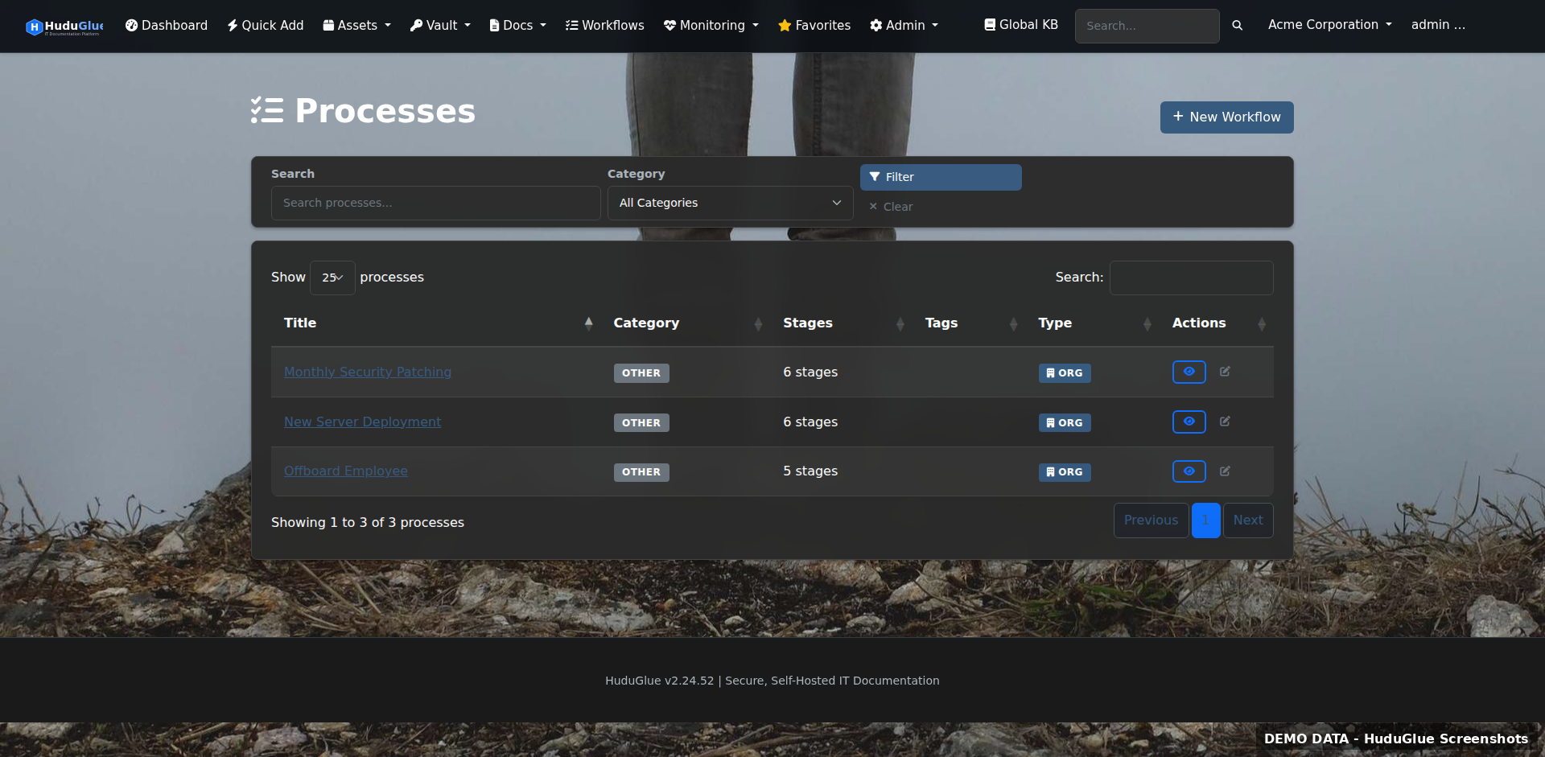Click the New Workflow button
This screenshot has width=1545, height=757.
[1226, 117]
